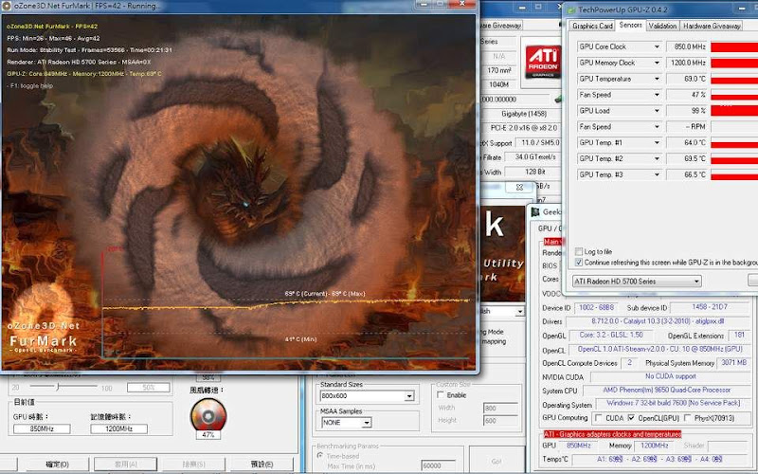Click the 850.0 MHz core clock value
The width and height of the screenshot is (758, 474).
click(688, 46)
